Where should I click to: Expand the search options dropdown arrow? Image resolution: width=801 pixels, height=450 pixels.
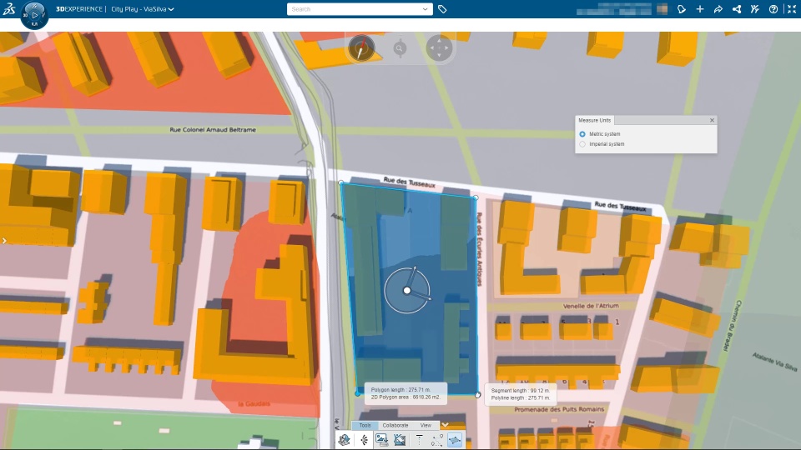[x=425, y=9]
